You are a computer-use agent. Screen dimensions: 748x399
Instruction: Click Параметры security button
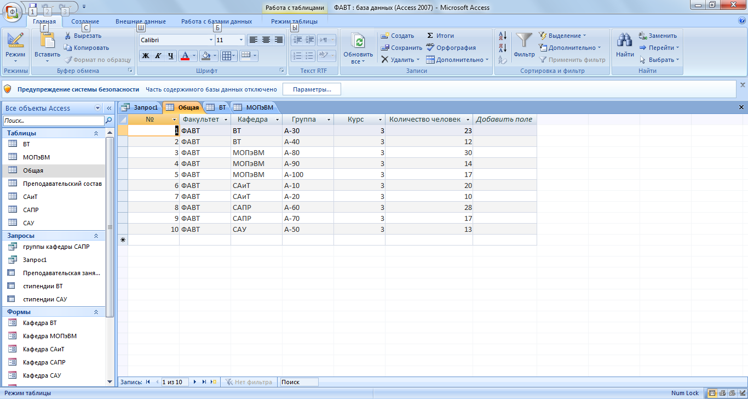(x=312, y=89)
